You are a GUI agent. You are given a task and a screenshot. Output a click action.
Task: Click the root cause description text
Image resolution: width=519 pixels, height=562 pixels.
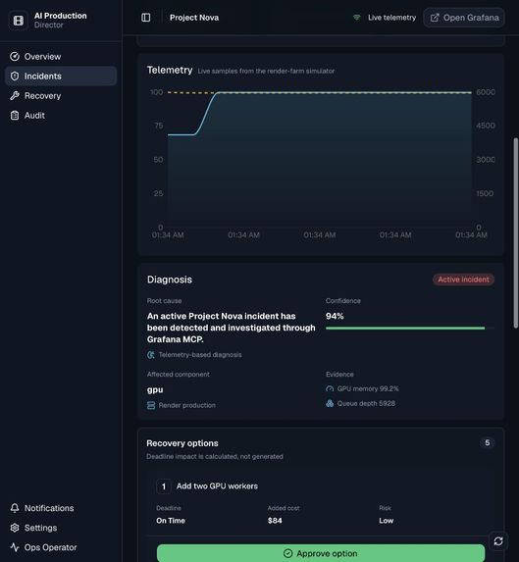pos(232,328)
